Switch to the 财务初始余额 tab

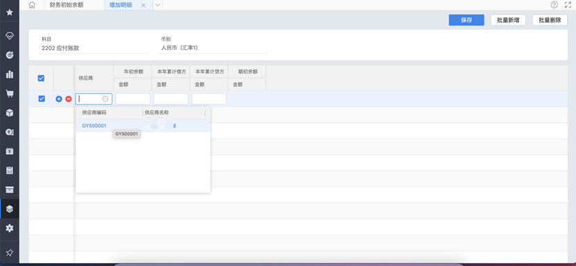tap(67, 5)
